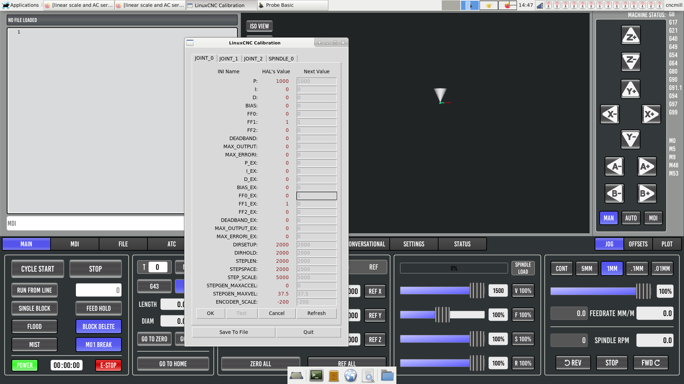Click Cancel in calibration dialog
The image size is (684, 384).
click(x=277, y=313)
